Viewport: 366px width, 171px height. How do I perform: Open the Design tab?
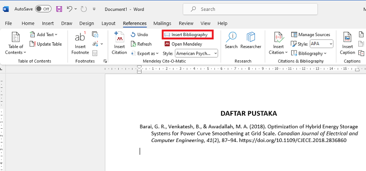coord(87,23)
